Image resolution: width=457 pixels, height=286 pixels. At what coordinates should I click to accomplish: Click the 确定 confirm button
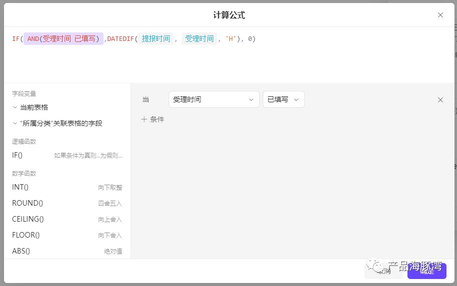click(426, 271)
